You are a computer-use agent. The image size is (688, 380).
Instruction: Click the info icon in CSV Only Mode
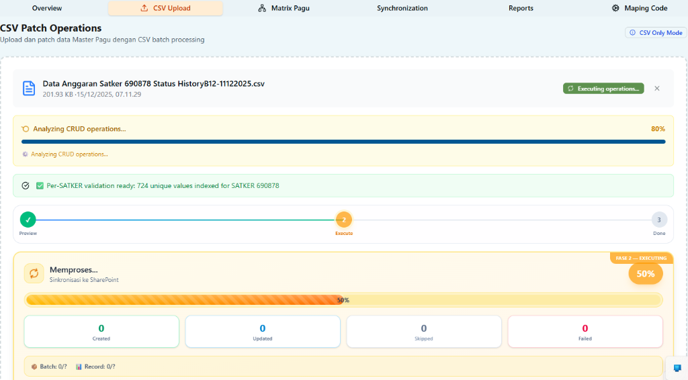coord(632,33)
